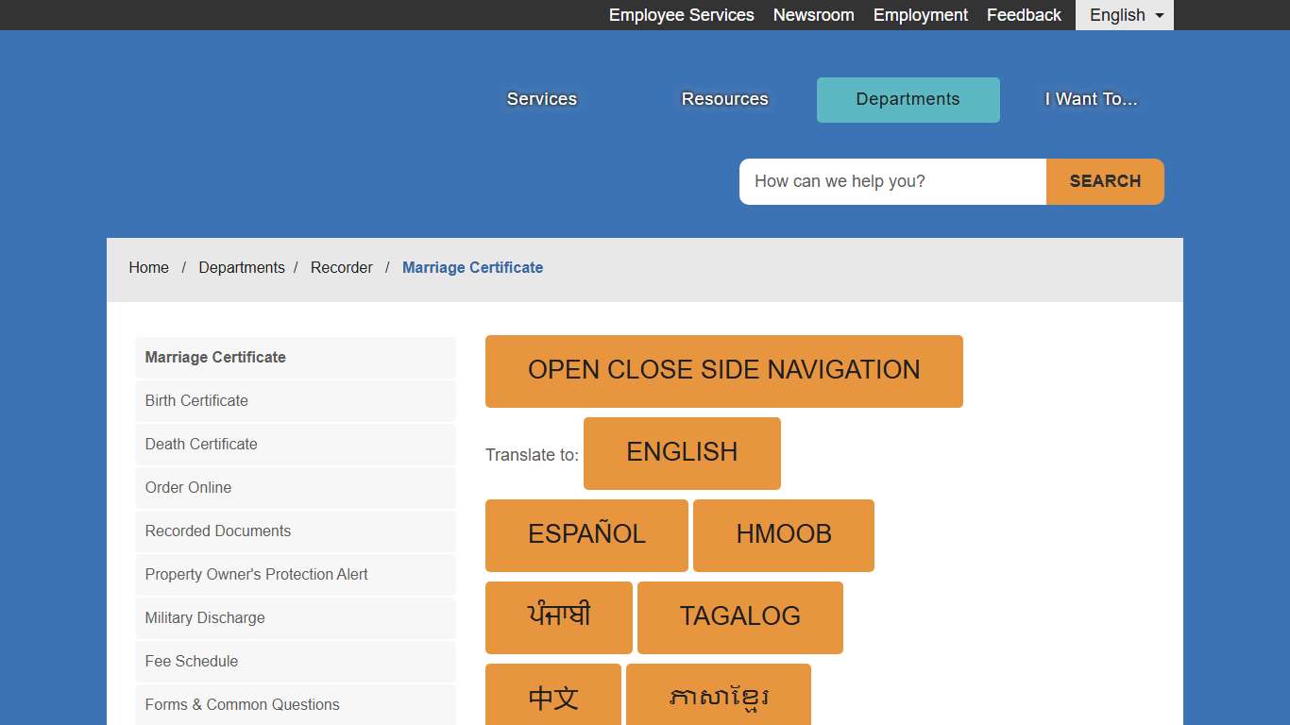Navigate to Recorder breadcrumb link

tap(341, 268)
